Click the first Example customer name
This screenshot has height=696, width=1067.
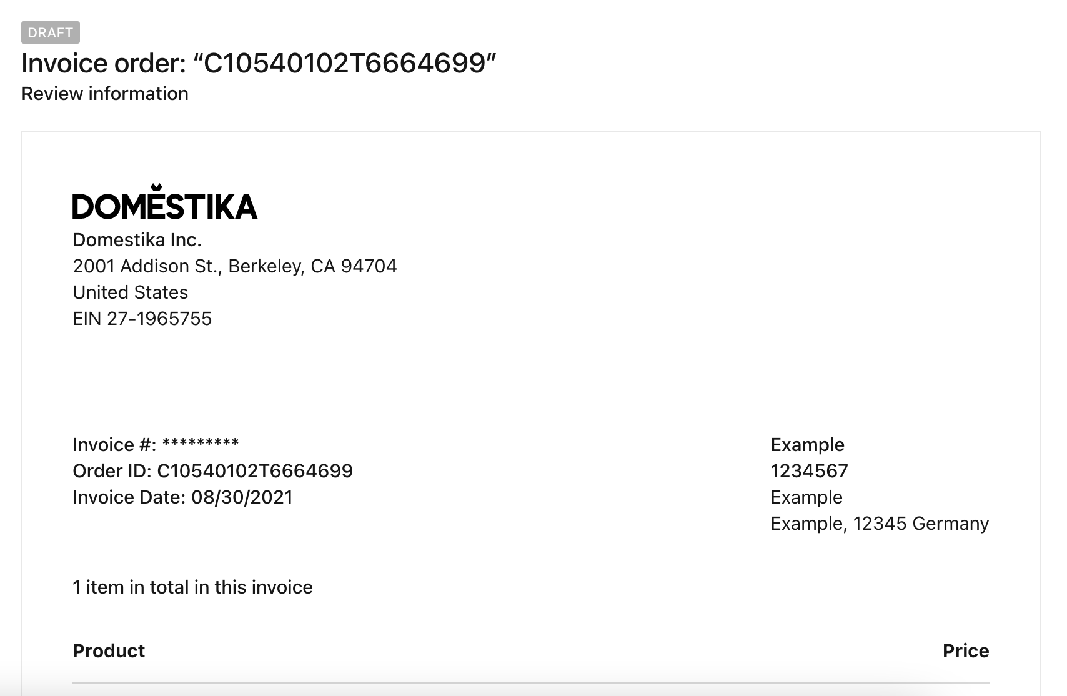coord(807,445)
